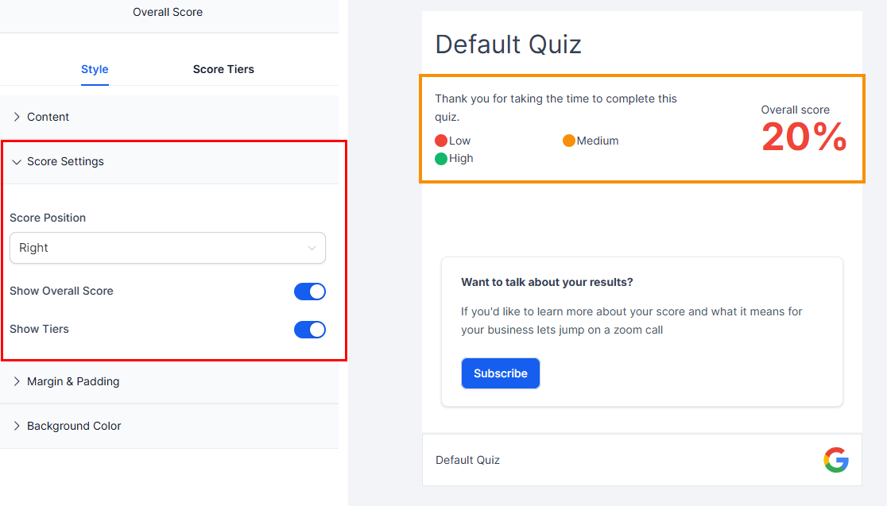The image size is (887, 506).
Task: Select the Style tab
Action: pos(95,69)
